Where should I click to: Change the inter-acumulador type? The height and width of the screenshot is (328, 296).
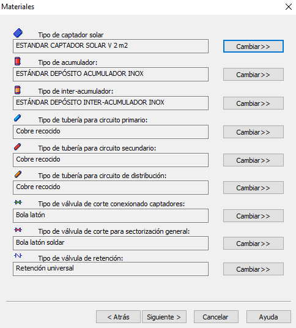tap(253, 103)
